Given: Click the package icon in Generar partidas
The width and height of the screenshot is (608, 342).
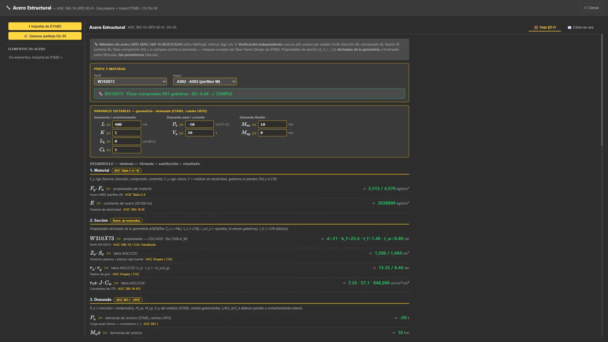Looking at the screenshot, I should click(x=26, y=36).
